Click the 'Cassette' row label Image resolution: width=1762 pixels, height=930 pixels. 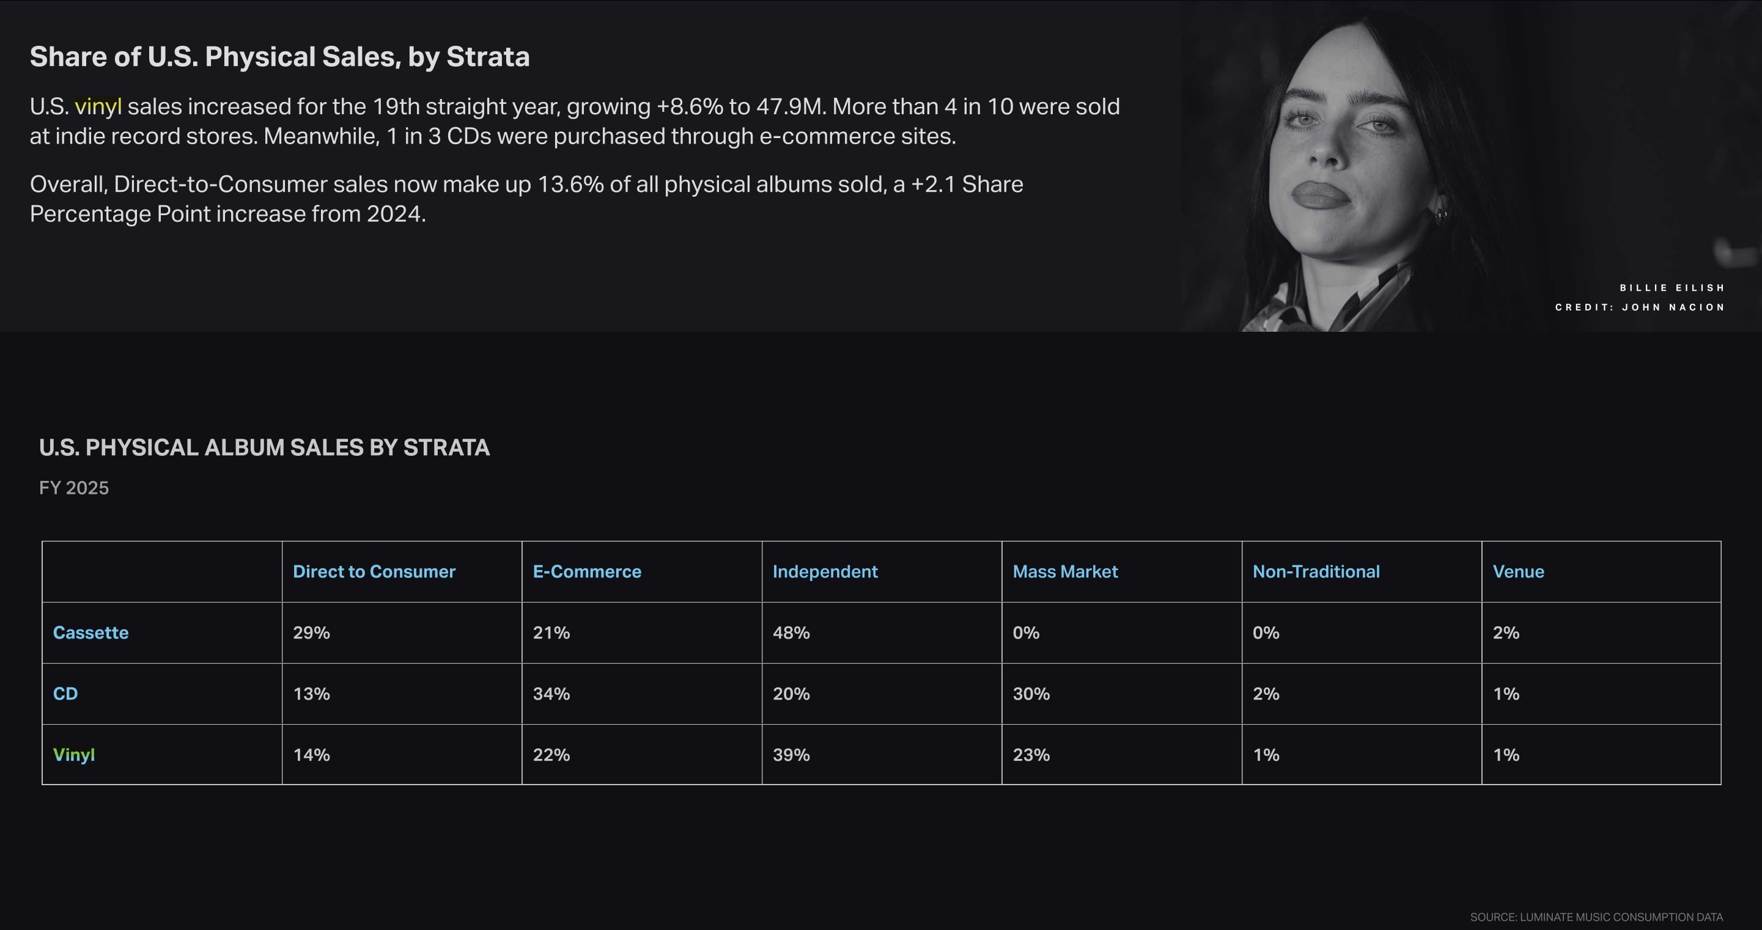click(x=90, y=632)
